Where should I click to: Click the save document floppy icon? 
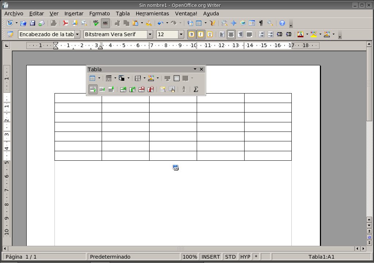[x=33, y=23]
